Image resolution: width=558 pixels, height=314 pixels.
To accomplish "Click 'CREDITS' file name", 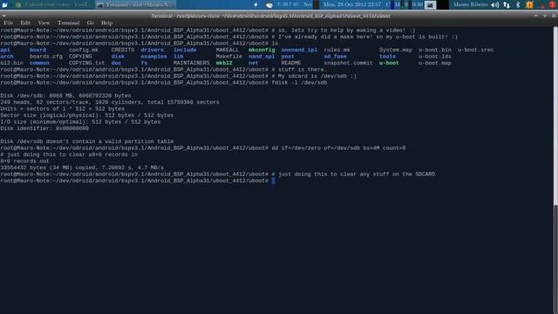I will [123, 50].
